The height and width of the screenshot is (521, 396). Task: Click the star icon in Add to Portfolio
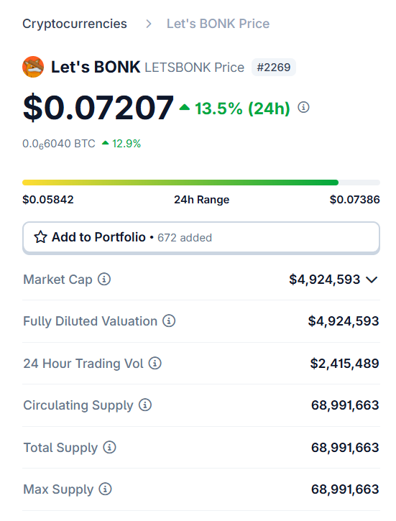(40, 237)
